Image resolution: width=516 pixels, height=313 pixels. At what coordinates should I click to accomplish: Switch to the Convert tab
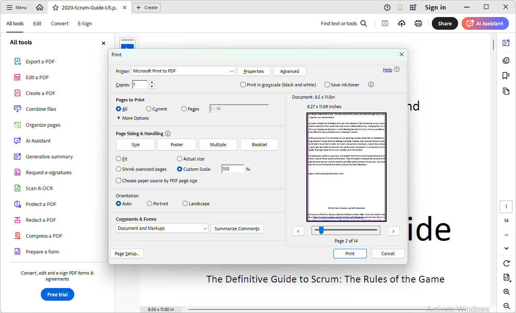coord(60,23)
